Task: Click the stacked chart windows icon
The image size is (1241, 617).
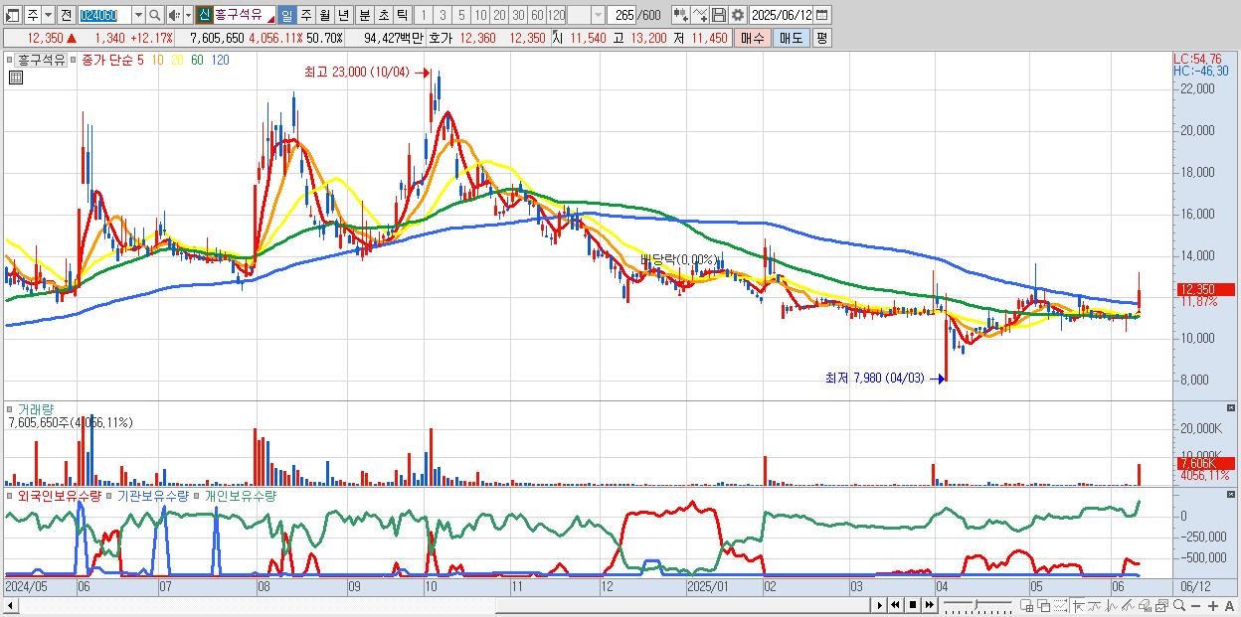Action: click(1161, 606)
